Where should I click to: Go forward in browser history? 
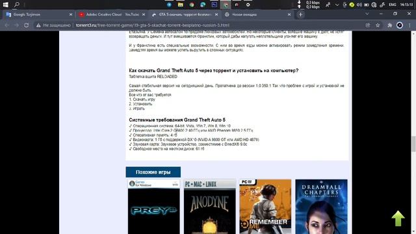click(x=16, y=25)
